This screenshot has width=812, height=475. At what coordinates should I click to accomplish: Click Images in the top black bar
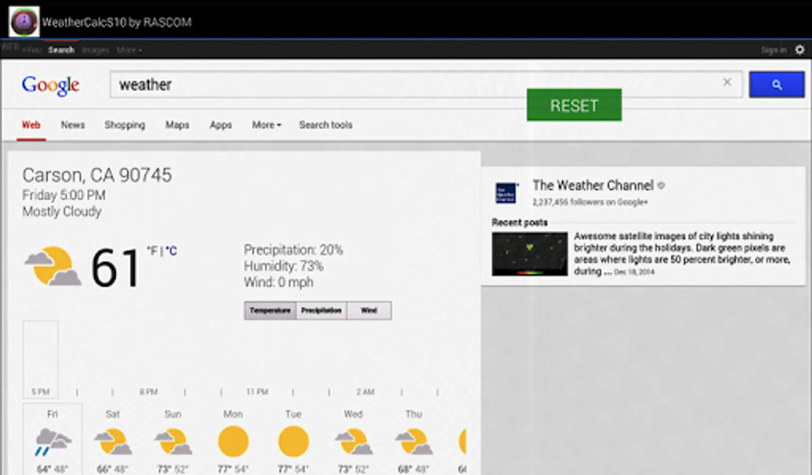coord(96,50)
